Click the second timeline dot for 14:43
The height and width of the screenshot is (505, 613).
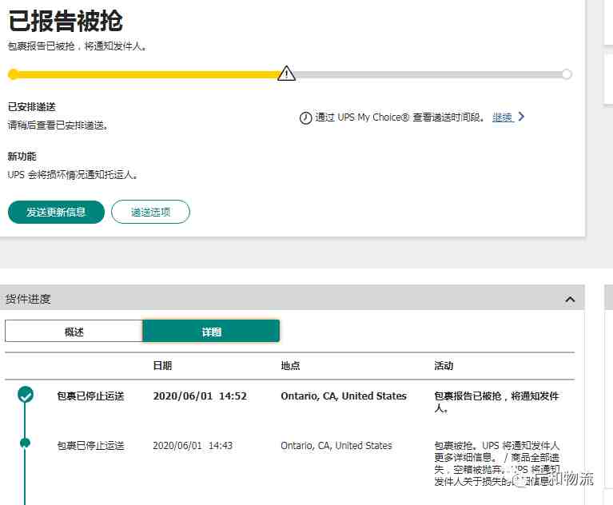coord(25,443)
